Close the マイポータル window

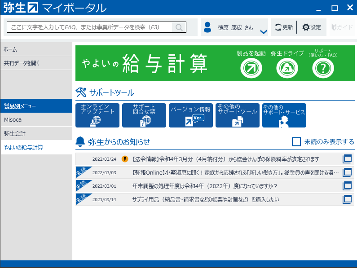350,8
